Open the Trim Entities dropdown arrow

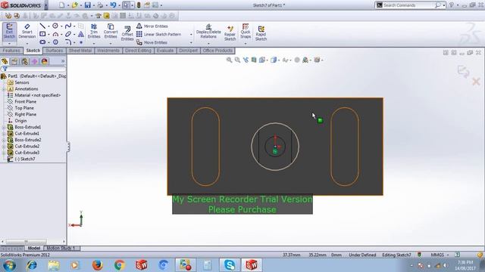pos(94,44)
